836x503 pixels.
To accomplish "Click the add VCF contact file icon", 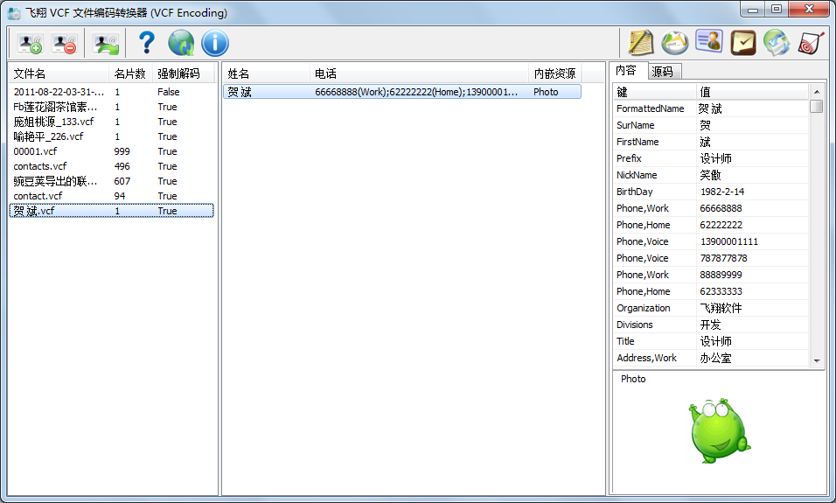I will [x=30, y=43].
